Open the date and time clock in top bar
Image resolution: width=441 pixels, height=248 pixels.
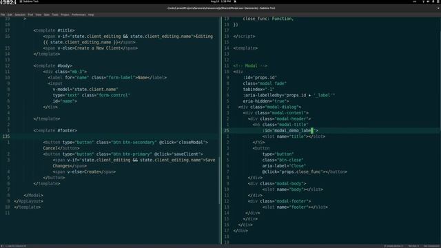220,1
